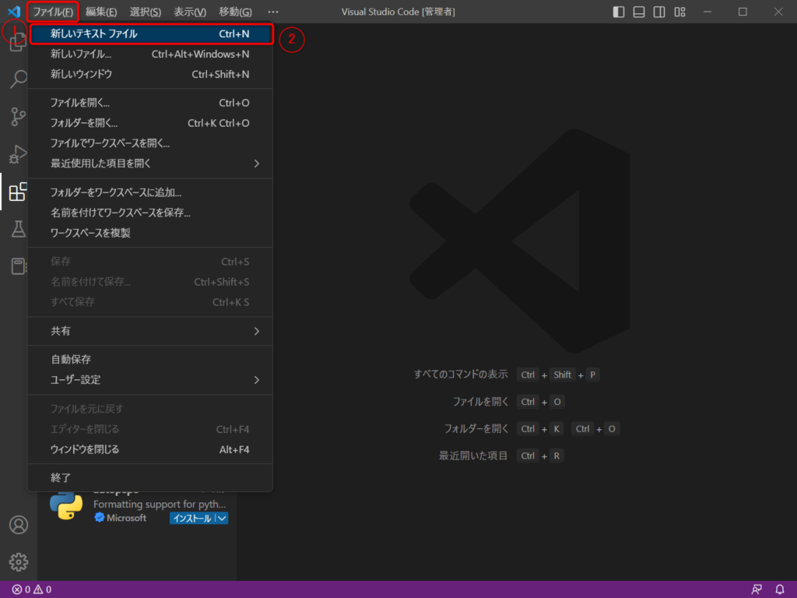The image size is (797, 598).
Task: Toggle 自動保存 option
Action: click(x=150, y=360)
